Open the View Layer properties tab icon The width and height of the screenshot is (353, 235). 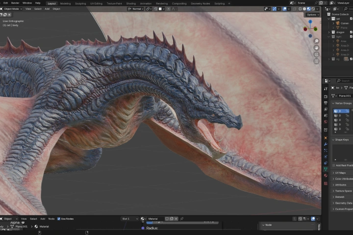click(x=326, y=109)
